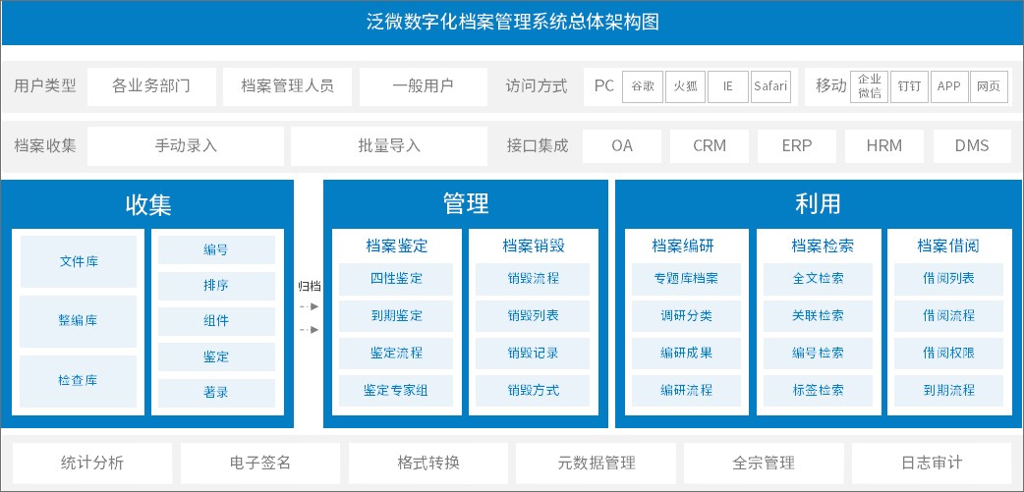Screen dimensions: 1024x492
Task: Open the 鉴定专家组 item
Action: 396,391
